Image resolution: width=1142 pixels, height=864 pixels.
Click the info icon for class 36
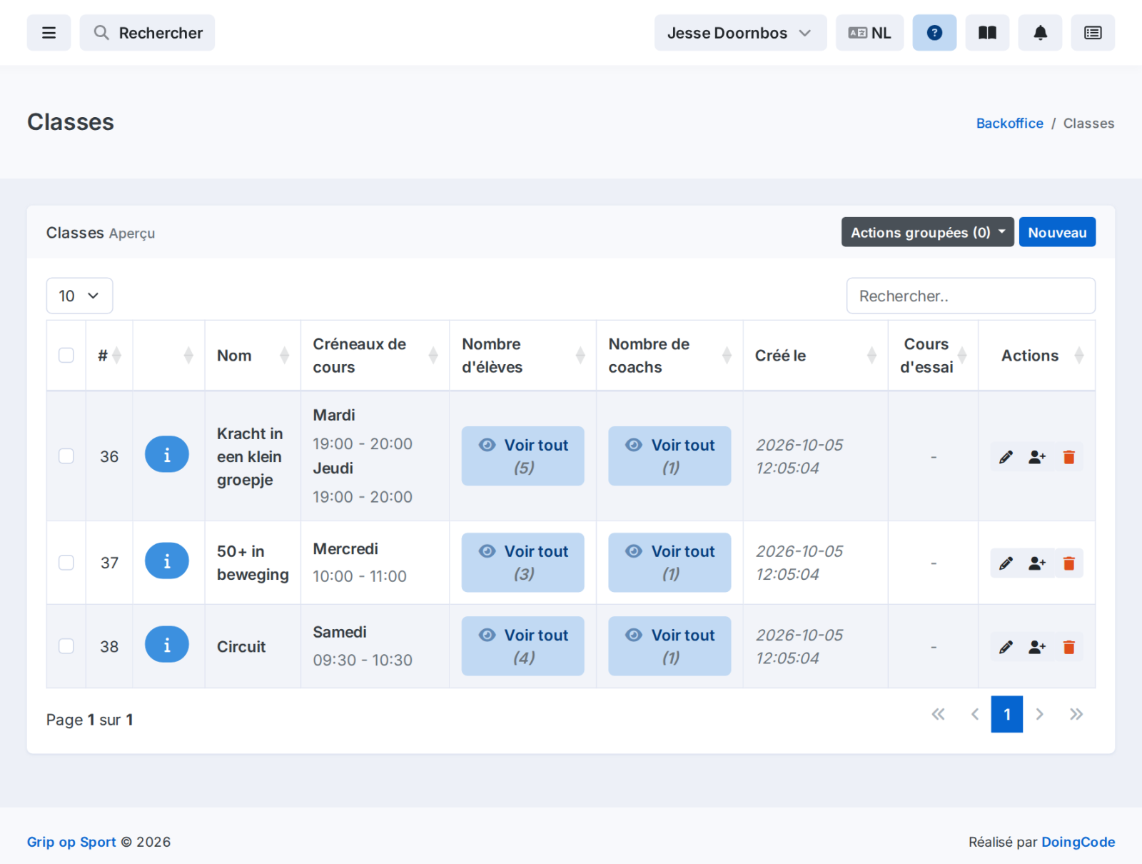click(167, 455)
